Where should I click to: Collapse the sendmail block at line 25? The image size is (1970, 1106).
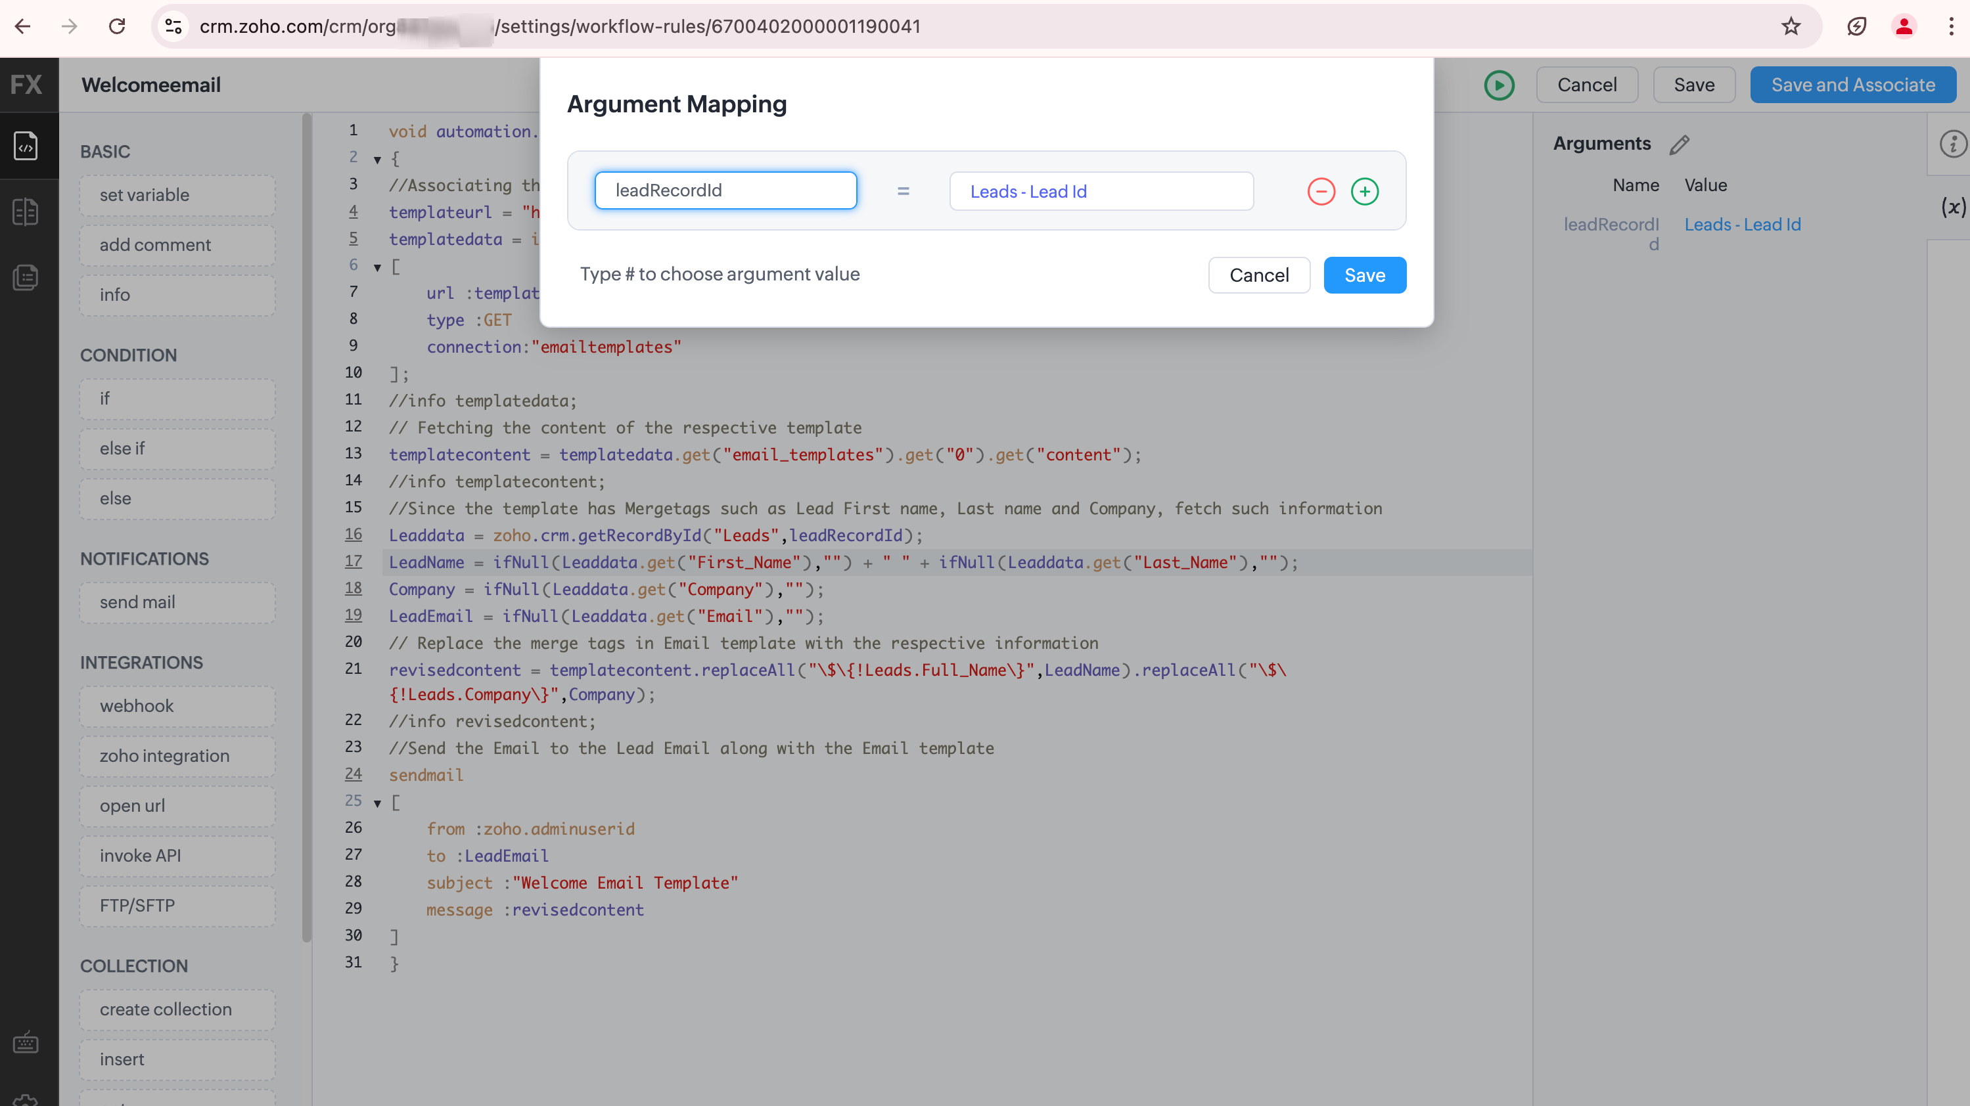(x=377, y=803)
